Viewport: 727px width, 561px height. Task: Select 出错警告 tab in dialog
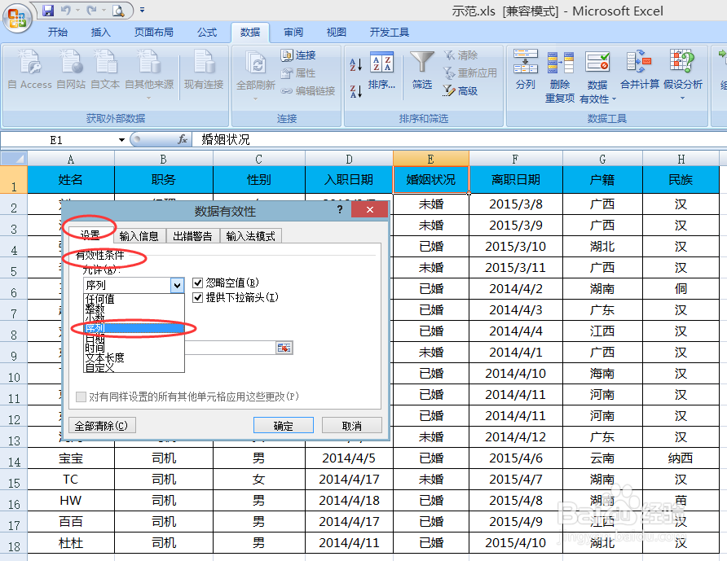coord(192,236)
